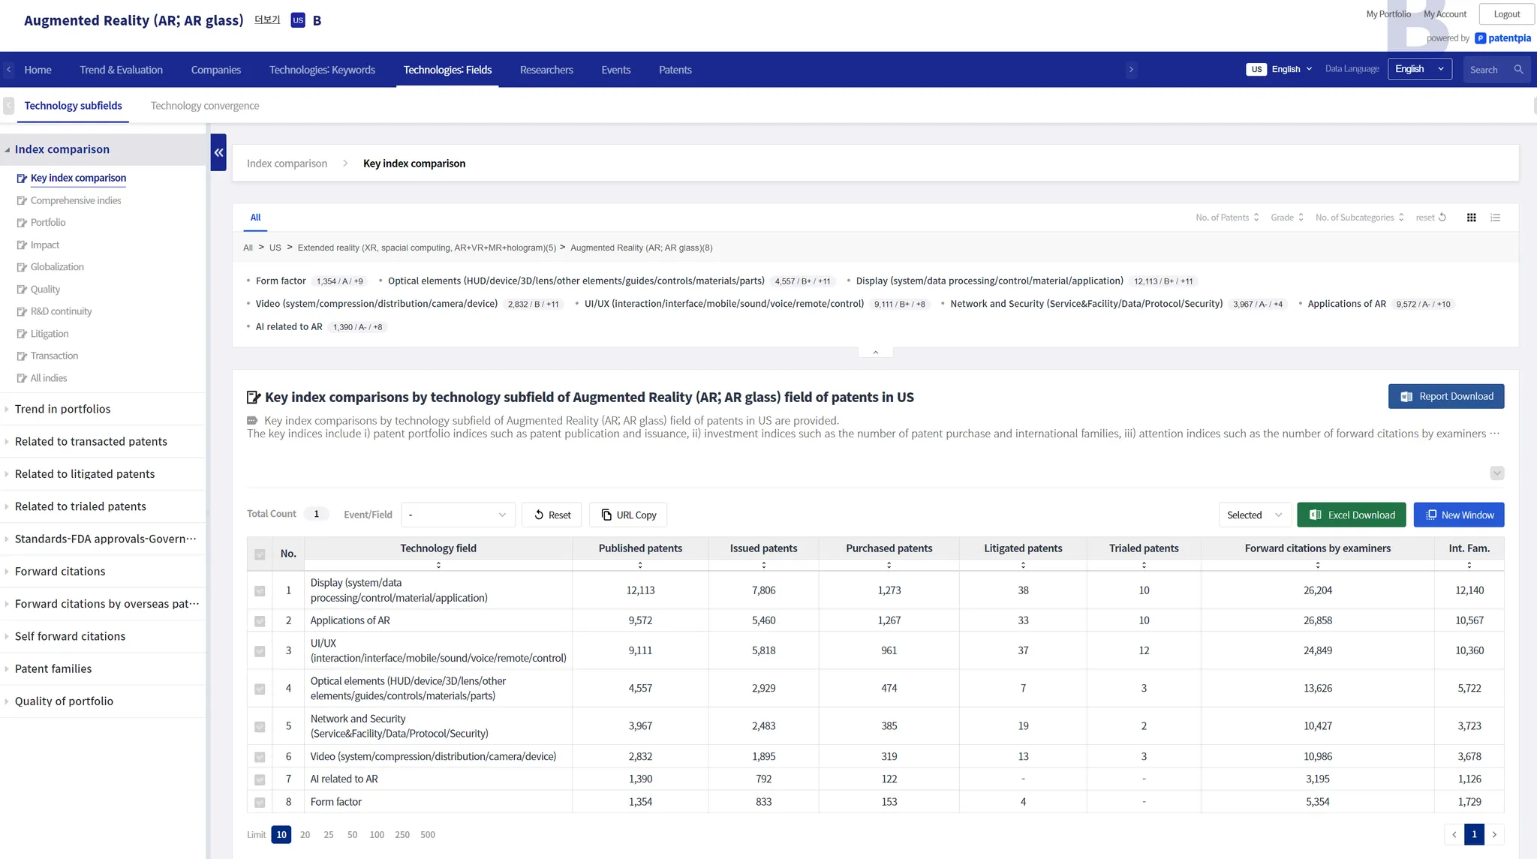Switch to grid view icon
This screenshot has width=1537, height=859.
[x=1471, y=218]
